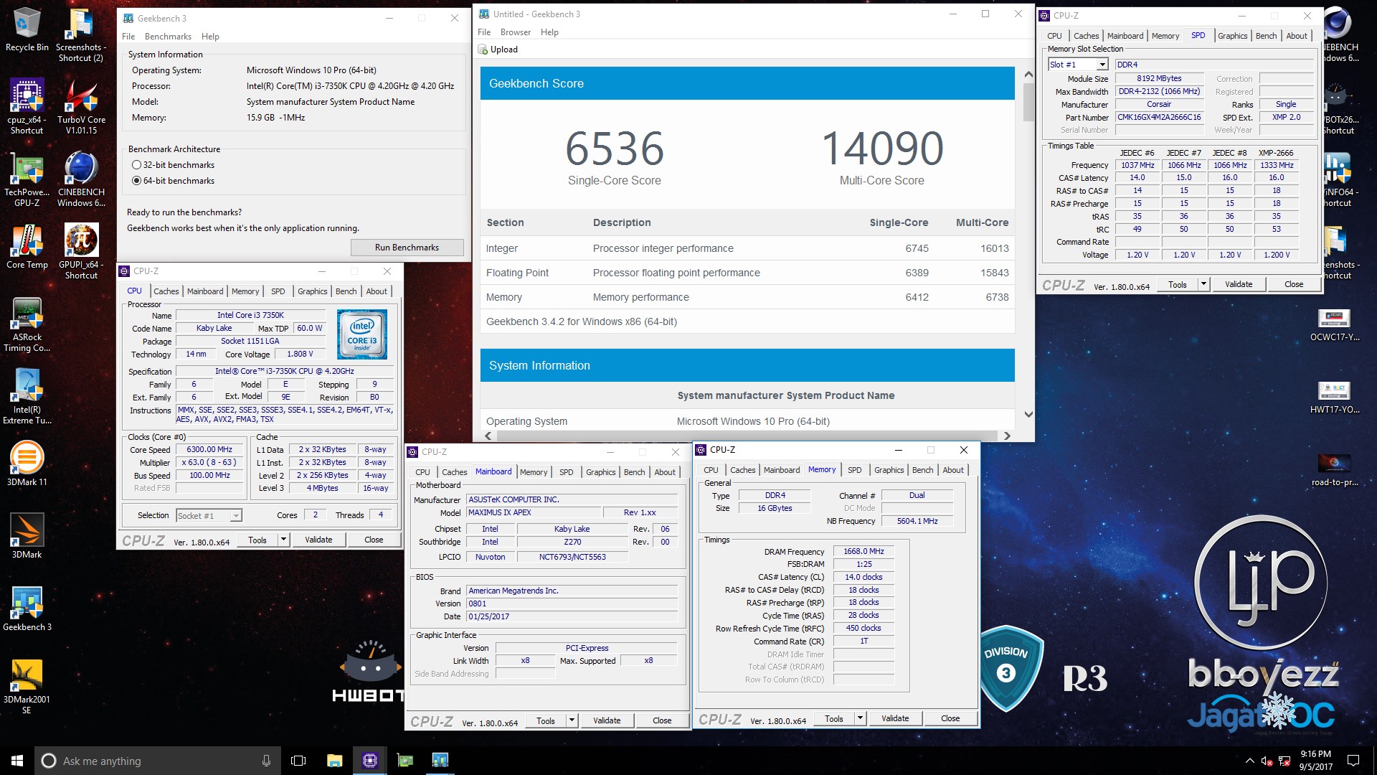This screenshot has height=775, width=1377.
Task: Click DRAM Frequency value 1668.0 MHz
Action: pos(863,552)
